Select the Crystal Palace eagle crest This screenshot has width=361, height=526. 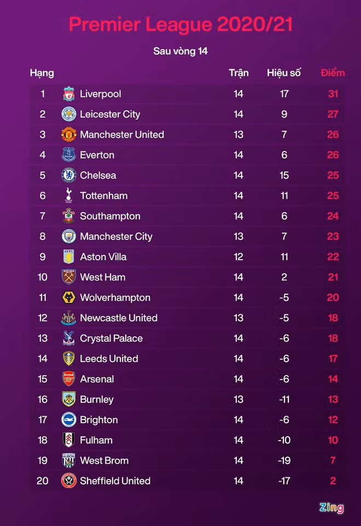(68, 338)
